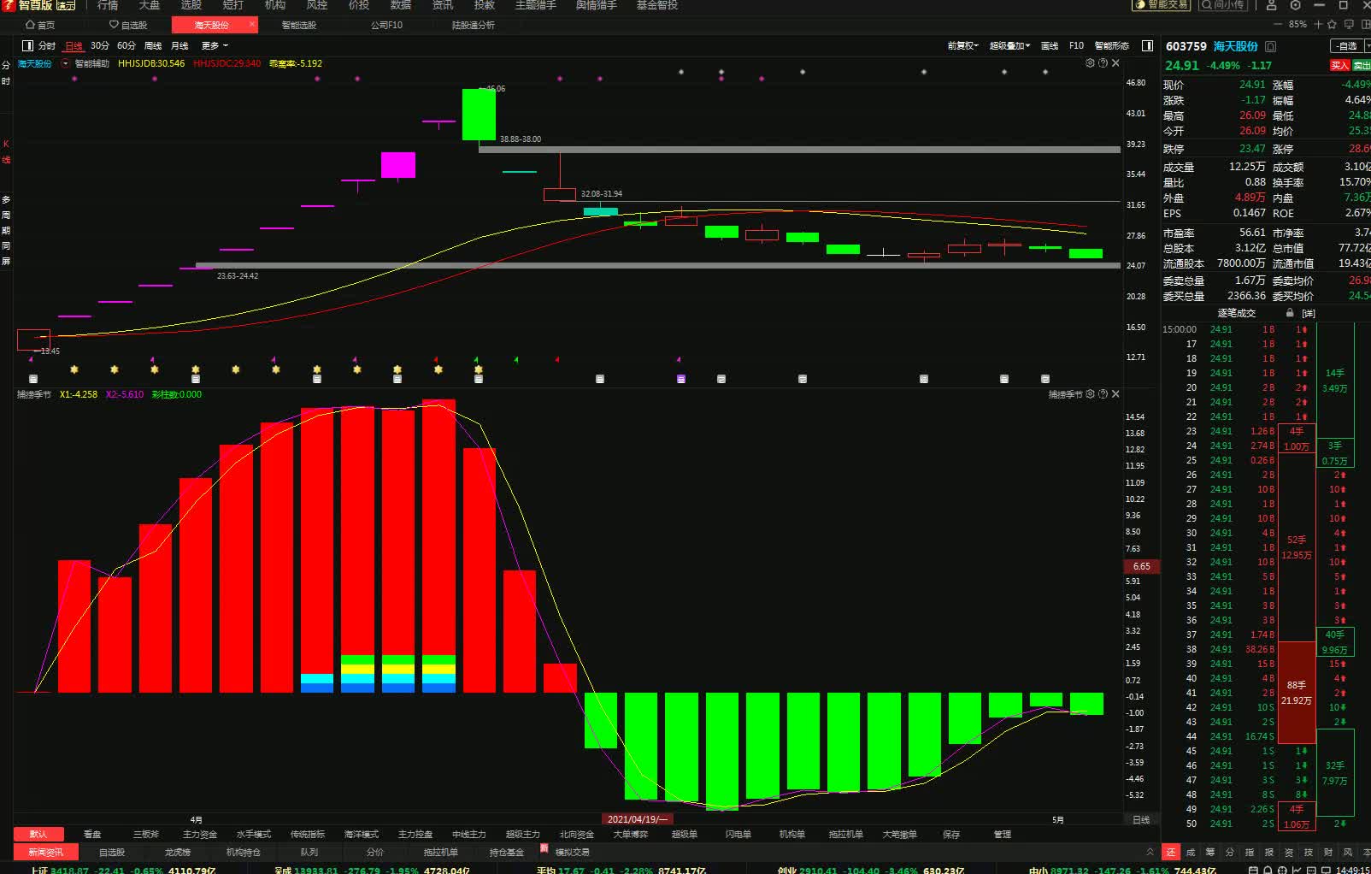Open the 新闻资讯 bottom tab
The width and height of the screenshot is (1371, 874).
click(45, 852)
